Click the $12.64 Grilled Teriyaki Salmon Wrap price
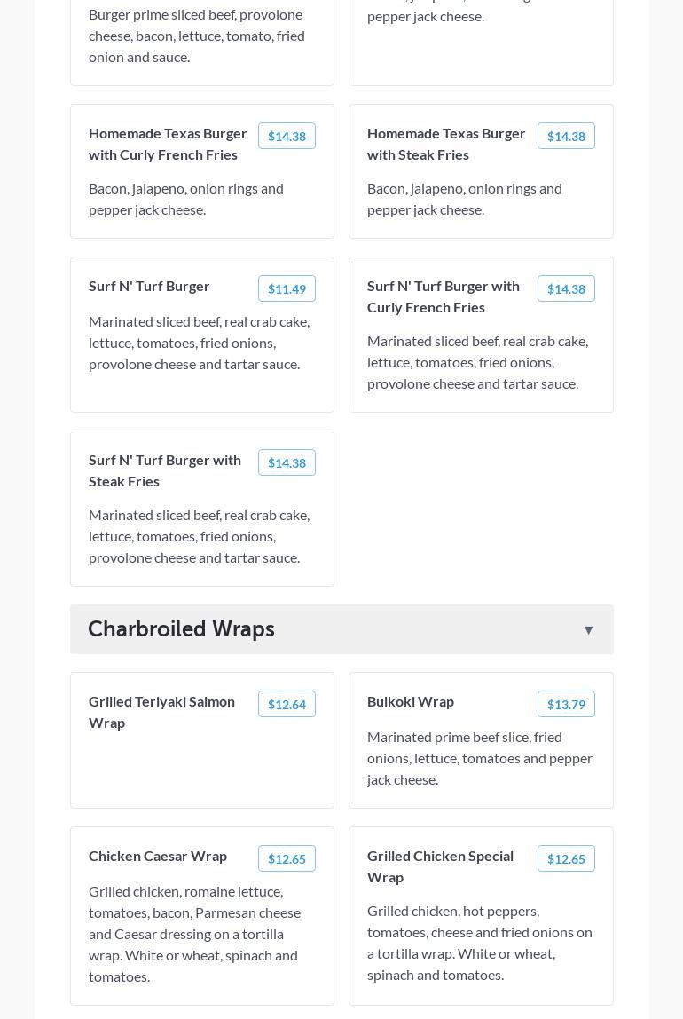This screenshot has width=683, height=1019. pos(287,704)
